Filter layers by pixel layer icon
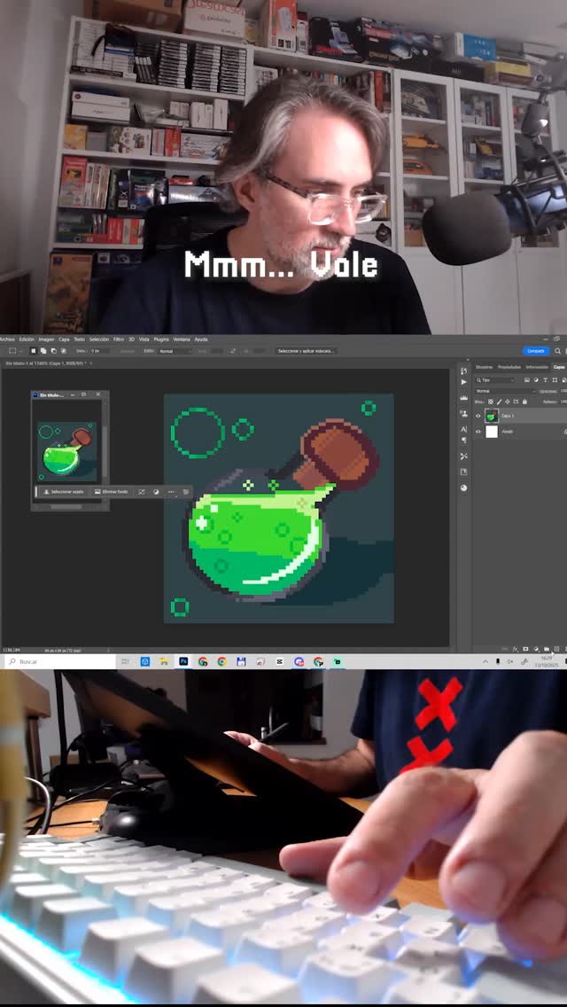The image size is (567, 1007). (527, 380)
